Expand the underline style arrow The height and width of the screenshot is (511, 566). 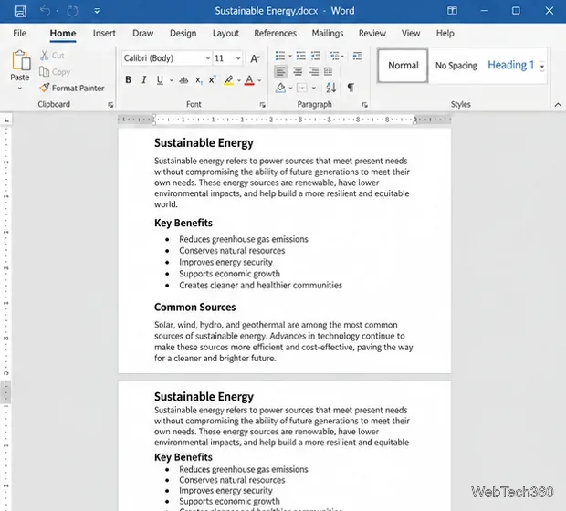[x=171, y=80]
